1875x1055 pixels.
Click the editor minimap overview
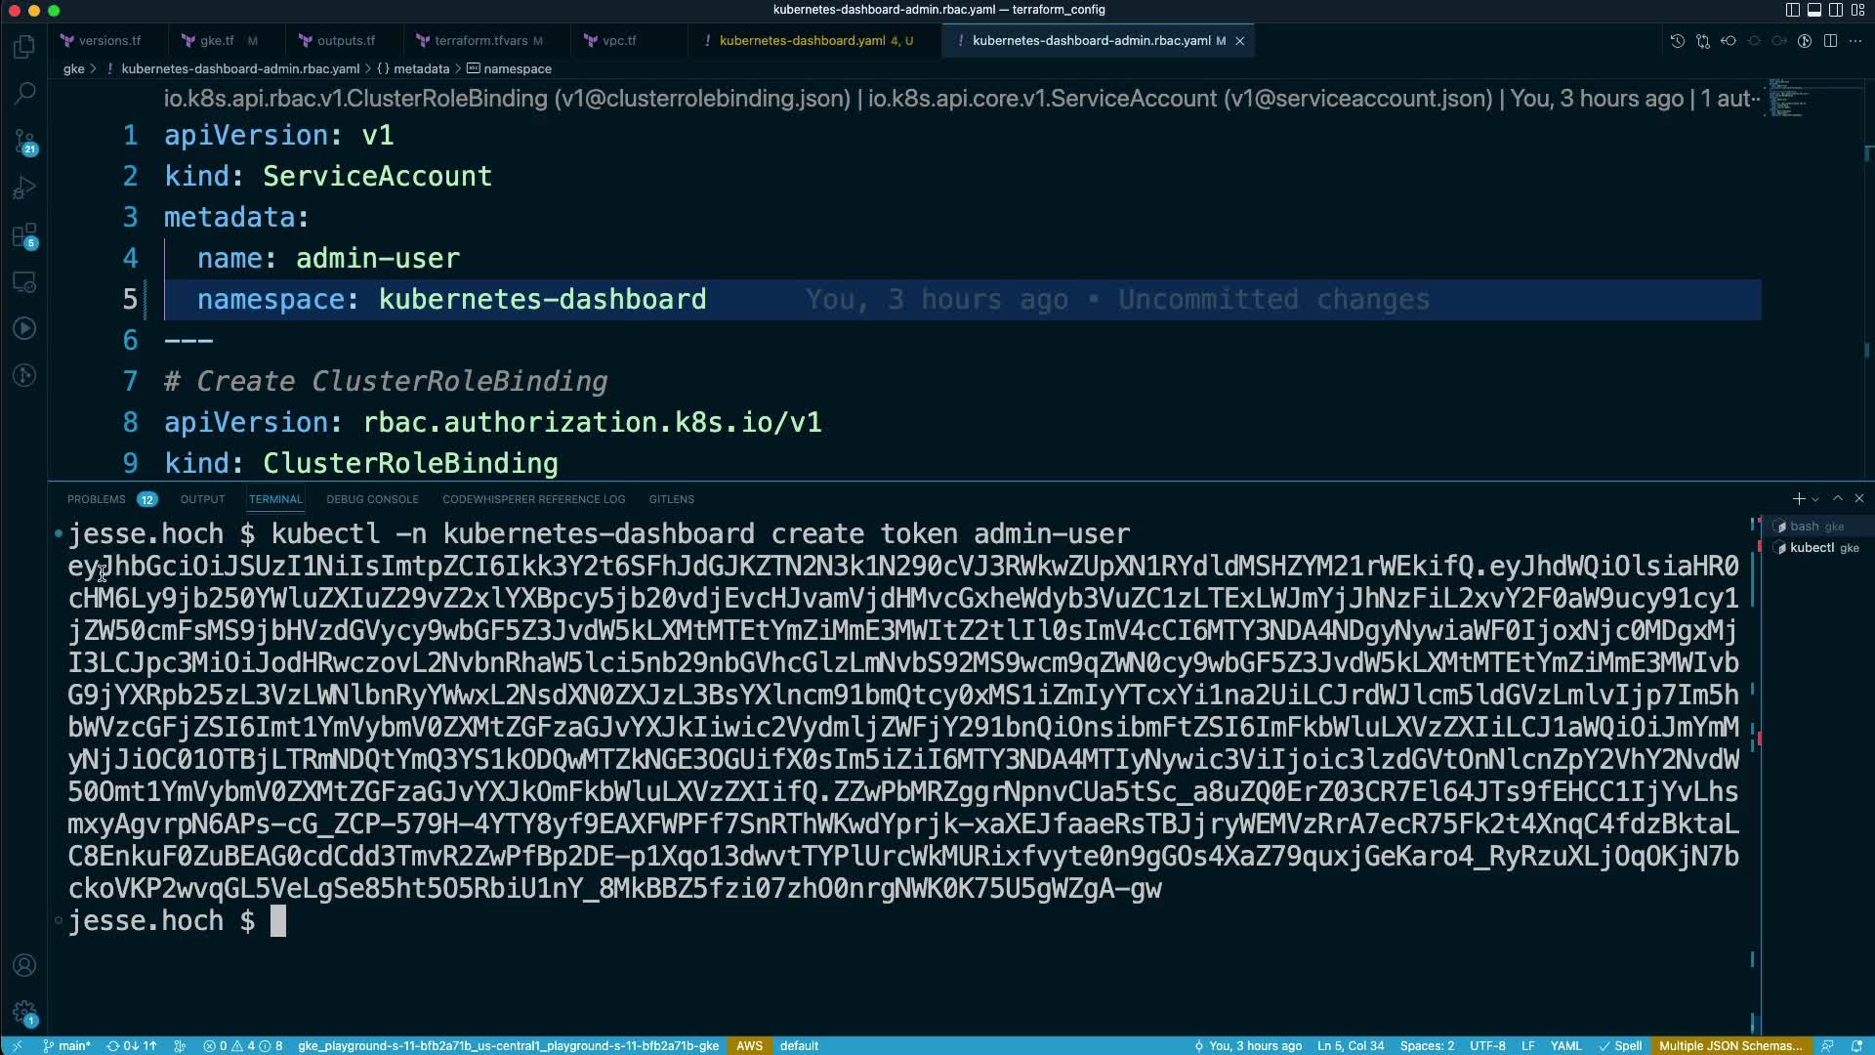[x=1787, y=98]
